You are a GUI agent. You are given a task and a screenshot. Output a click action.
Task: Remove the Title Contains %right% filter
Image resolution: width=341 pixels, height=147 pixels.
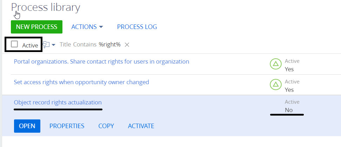(x=127, y=45)
